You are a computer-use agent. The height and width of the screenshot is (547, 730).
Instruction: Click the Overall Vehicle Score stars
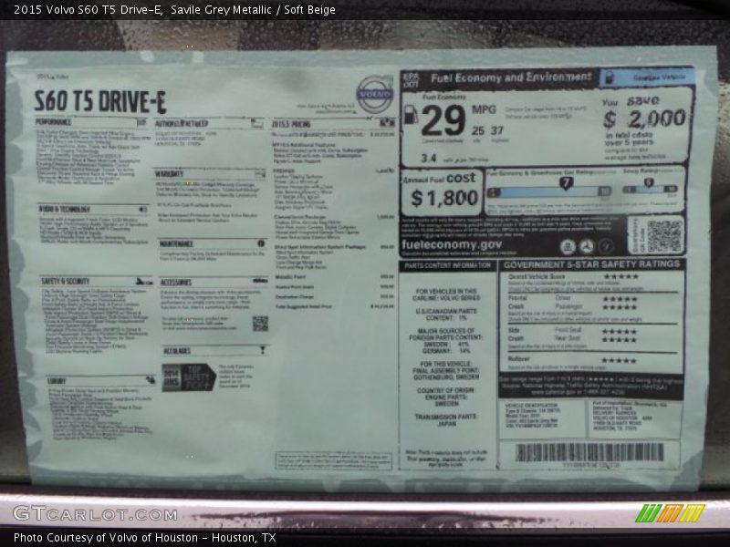[620, 276]
